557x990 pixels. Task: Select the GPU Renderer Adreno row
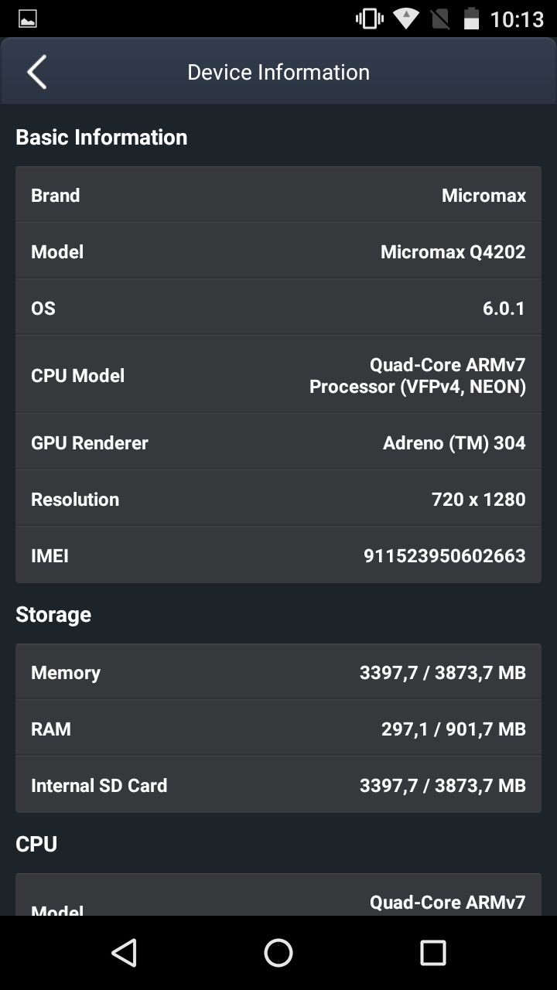278,442
